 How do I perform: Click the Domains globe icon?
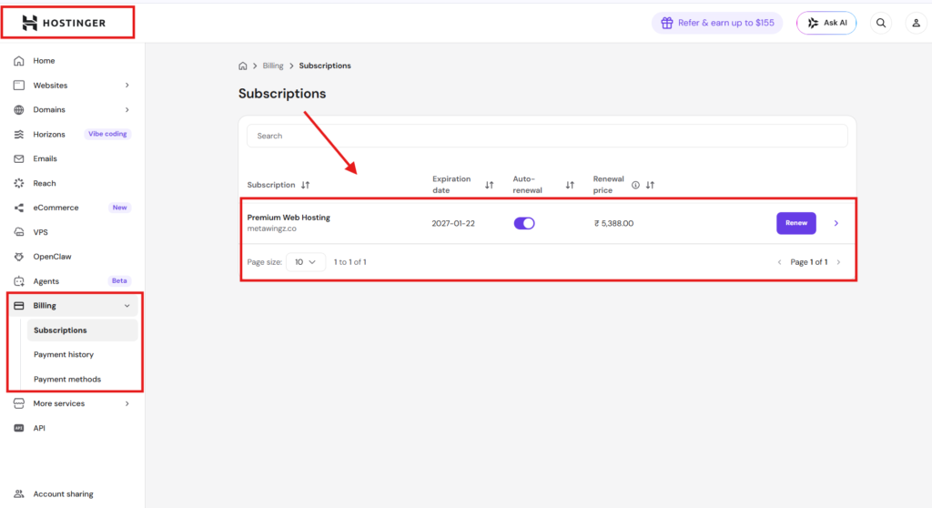[x=19, y=109]
